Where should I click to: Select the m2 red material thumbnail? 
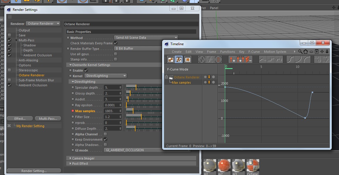point(224,166)
